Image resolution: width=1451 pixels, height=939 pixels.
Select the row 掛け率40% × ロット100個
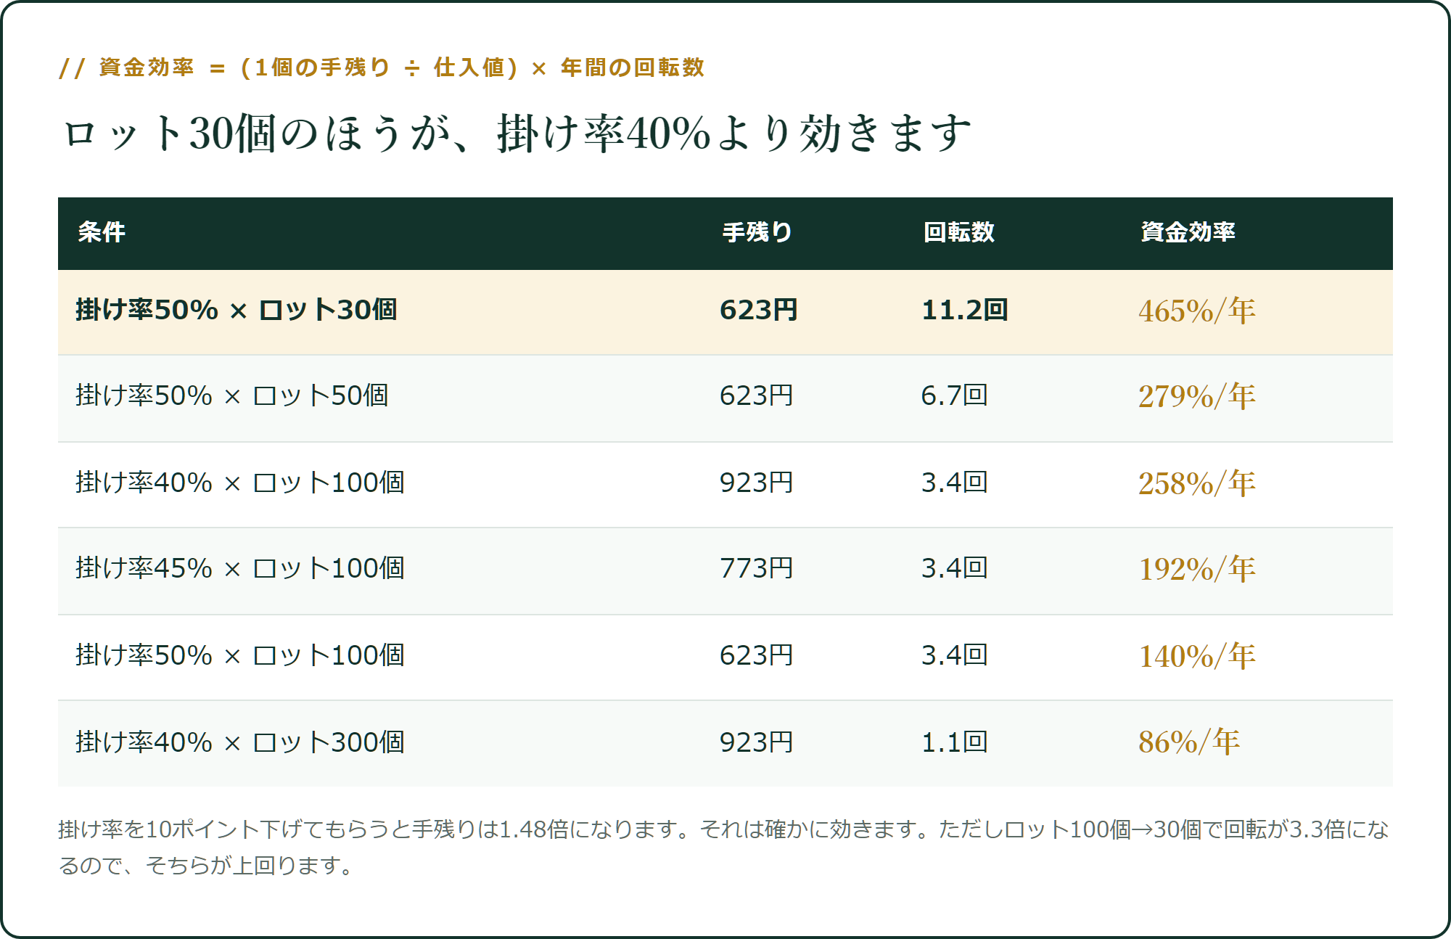point(725,485)
